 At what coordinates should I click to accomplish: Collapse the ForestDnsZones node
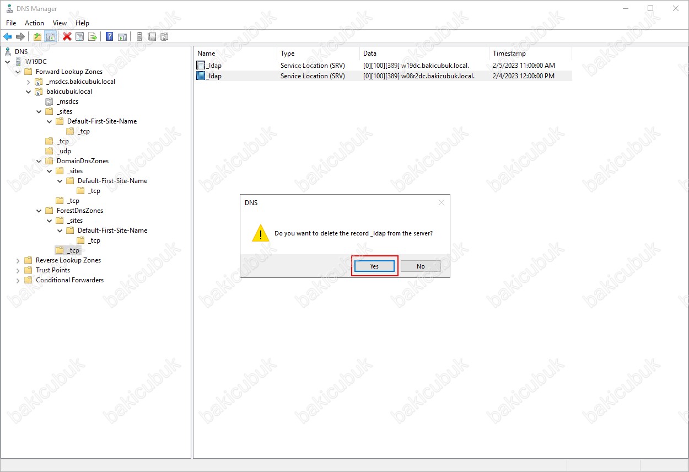pos(39,211)
